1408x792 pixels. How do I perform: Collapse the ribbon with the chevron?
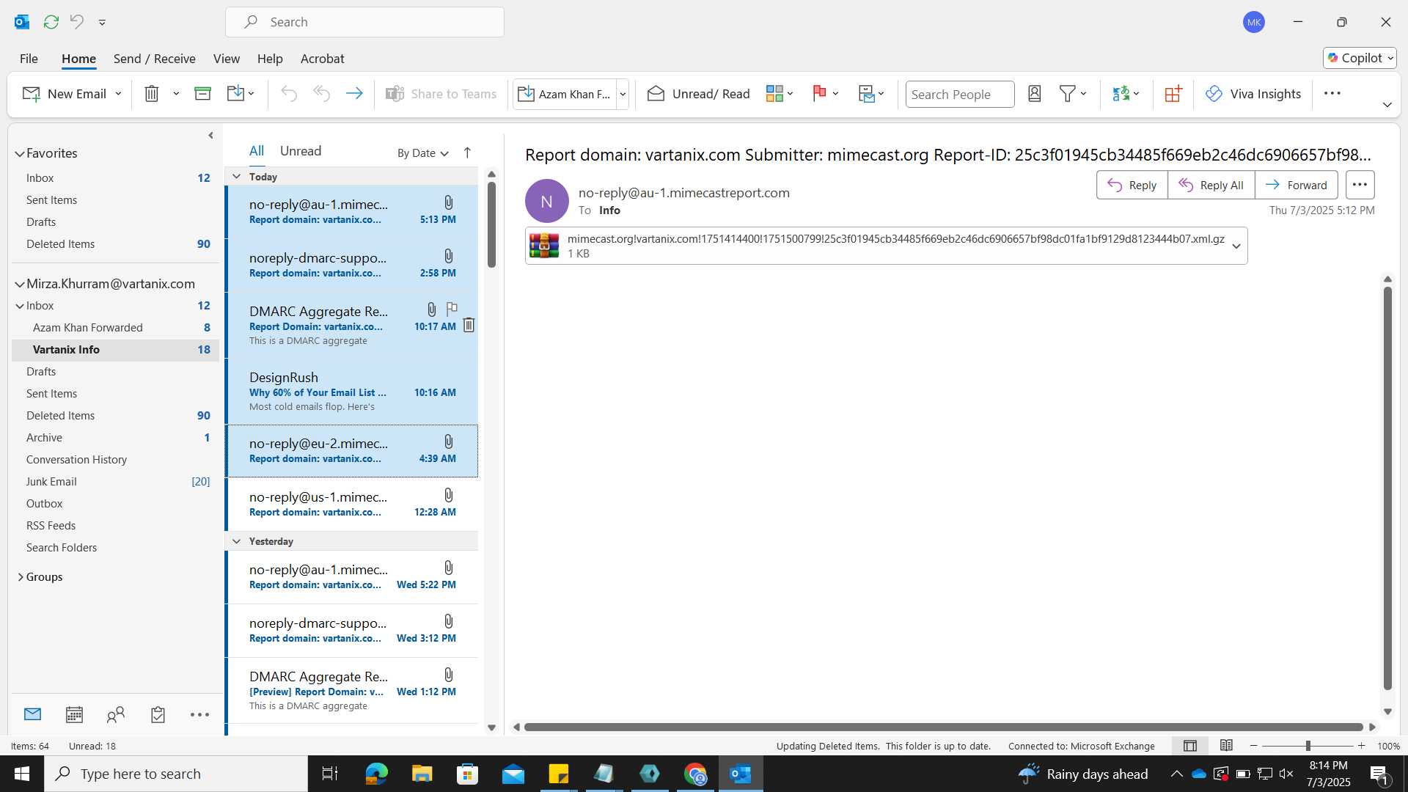coord(1387,105)
